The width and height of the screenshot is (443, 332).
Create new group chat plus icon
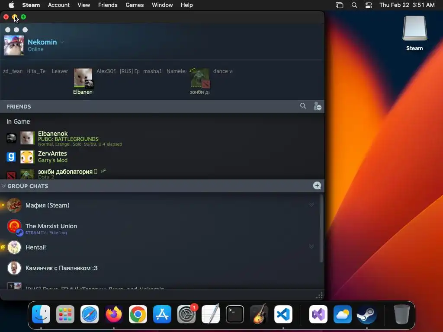click(x=317, y=185)
